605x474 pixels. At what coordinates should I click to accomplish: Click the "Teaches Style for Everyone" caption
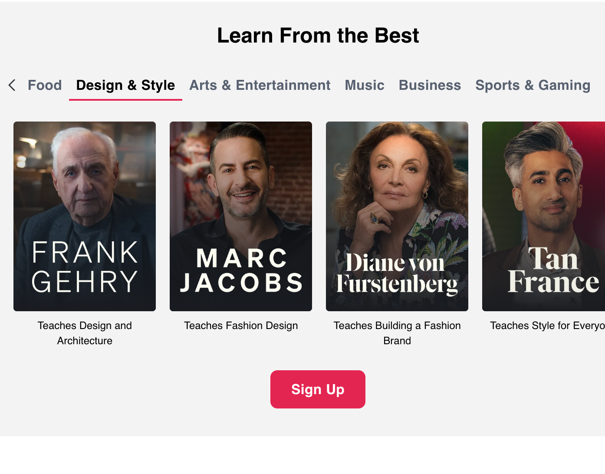coord(547,326)
